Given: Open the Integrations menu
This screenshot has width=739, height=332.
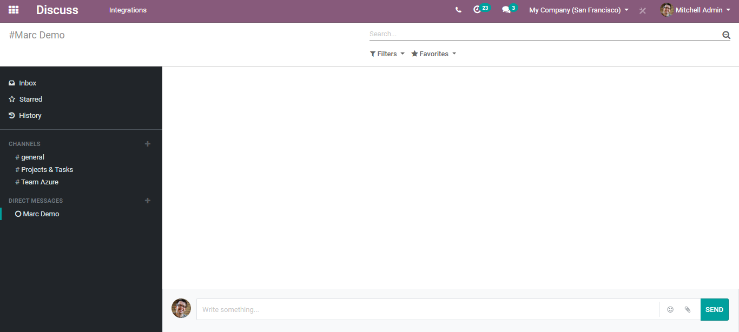Looking at the screenshot, I should point(128,10).
